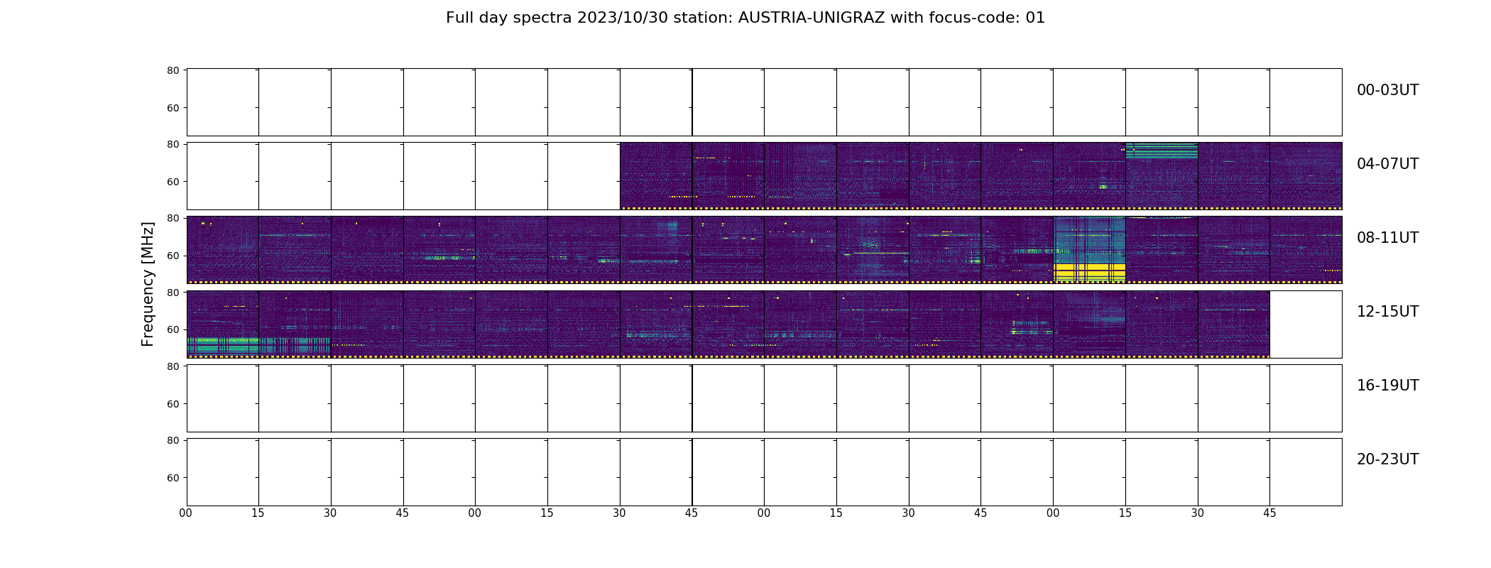Click the '20-23UT' row label

pos(1387,459)
